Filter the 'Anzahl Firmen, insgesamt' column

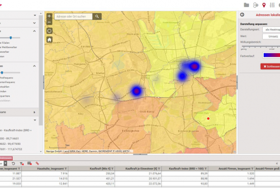click(252, 169)
